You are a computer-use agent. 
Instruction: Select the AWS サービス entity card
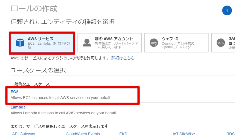[x=42, y=43]
